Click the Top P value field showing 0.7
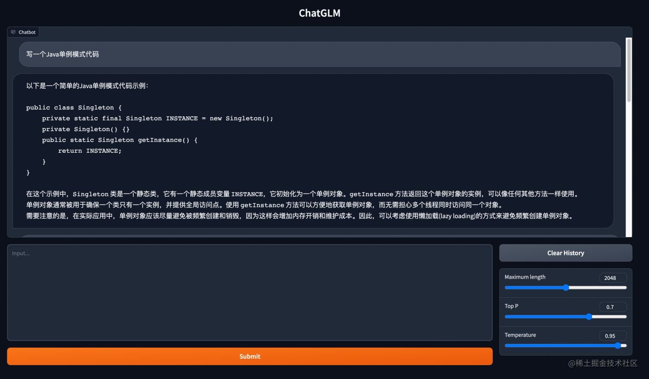 [x=613, y=307]
